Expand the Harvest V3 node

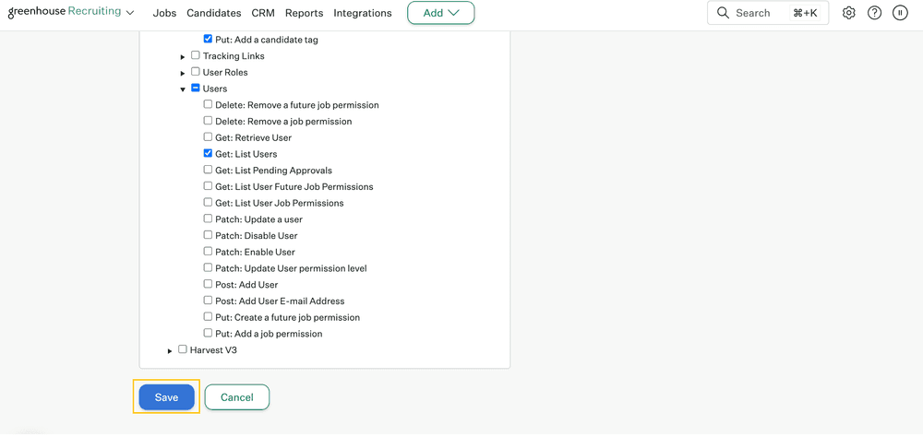point(170,351)
